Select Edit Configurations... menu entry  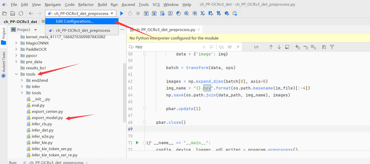coord(74,21)
